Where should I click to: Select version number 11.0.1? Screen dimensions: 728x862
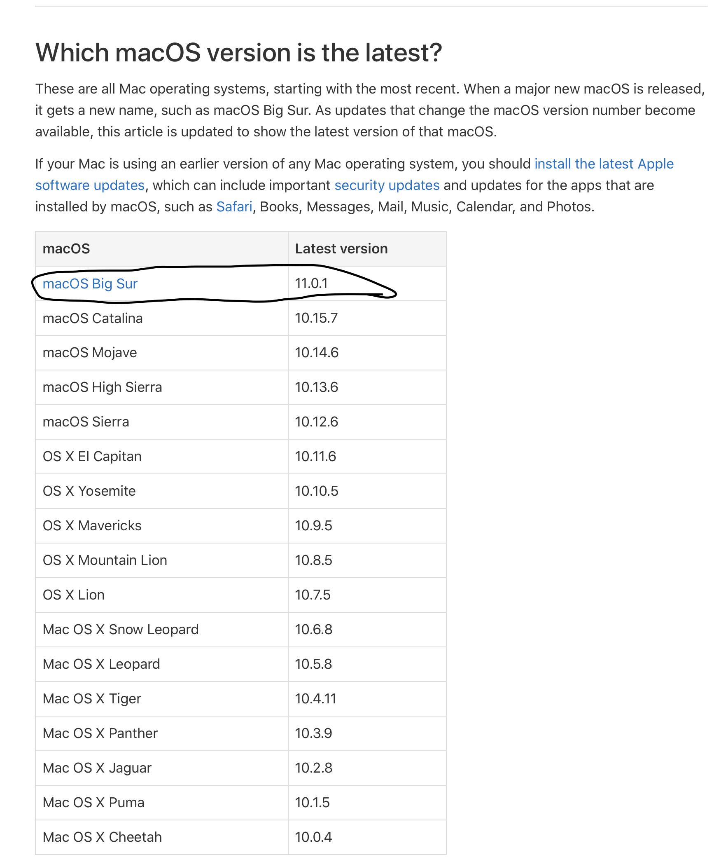311,283
